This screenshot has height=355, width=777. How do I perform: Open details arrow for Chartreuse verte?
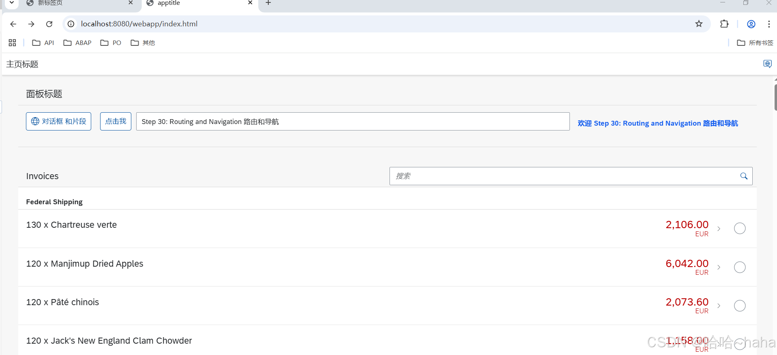pos(719,229)
